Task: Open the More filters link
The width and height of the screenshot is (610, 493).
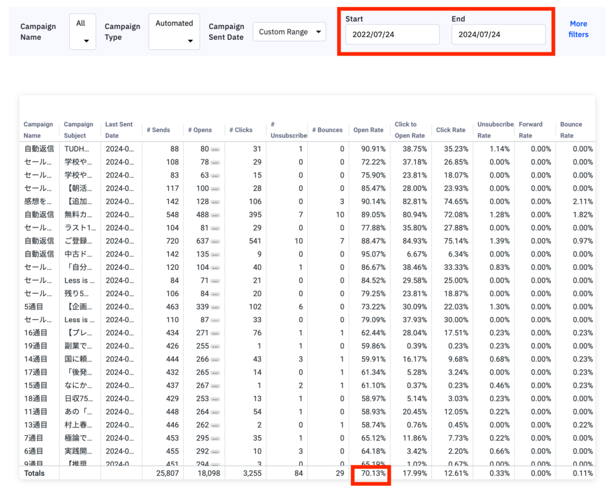Action: (x=578, y=29)
